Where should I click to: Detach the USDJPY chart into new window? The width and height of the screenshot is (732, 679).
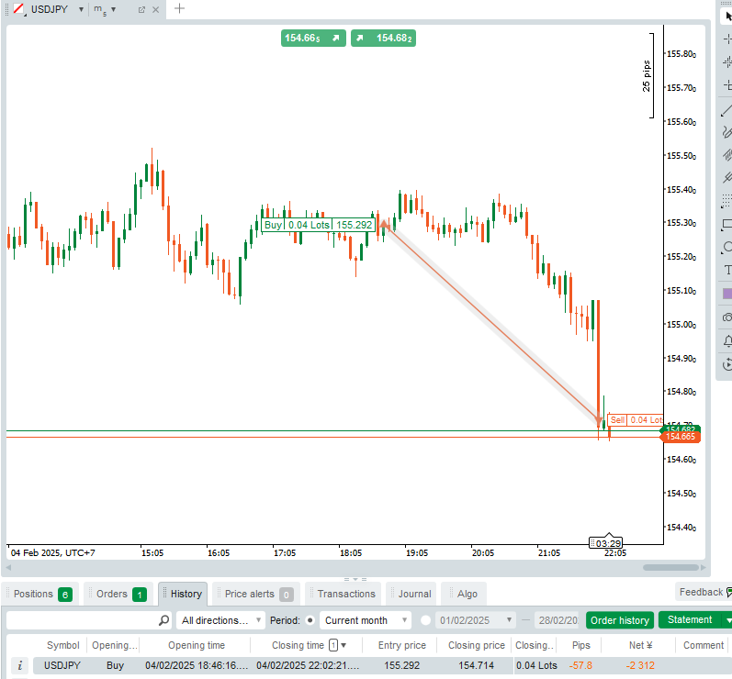(x=141, y=9)
